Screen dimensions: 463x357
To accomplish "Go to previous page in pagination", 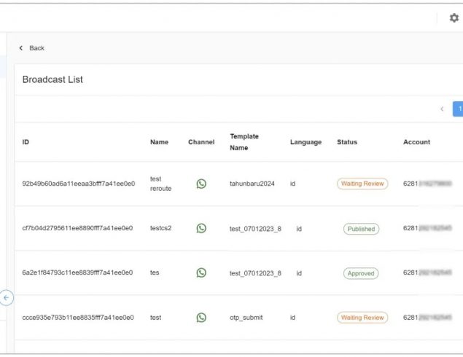I will [442, 109].
